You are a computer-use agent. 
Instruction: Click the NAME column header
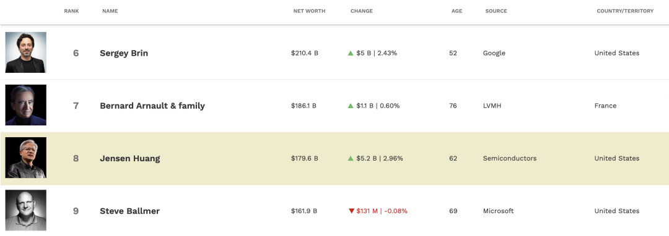(x=110, y=11)
